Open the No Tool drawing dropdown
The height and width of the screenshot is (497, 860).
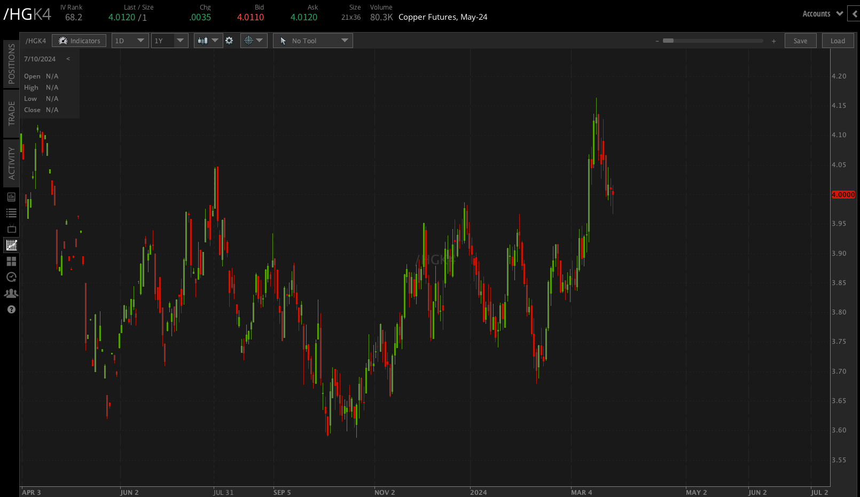pos(313,41)
